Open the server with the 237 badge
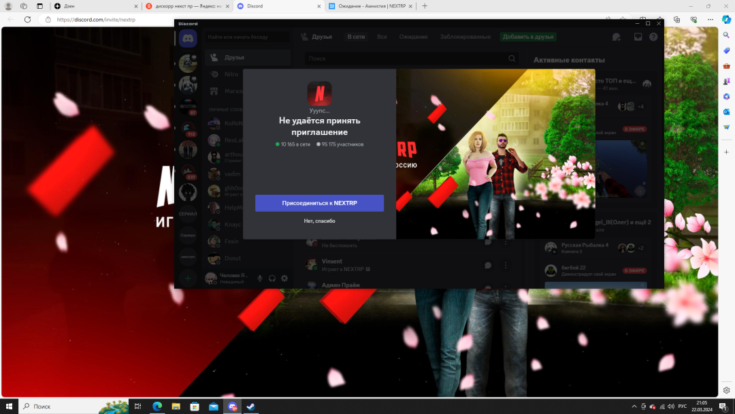The height and width of the screenshot is (414, 735). coord(188,171)
